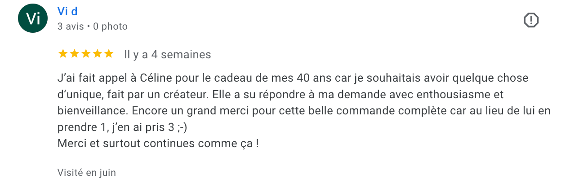
Task: Click the '3 avis' reviewer stat
Action: [x=71, y=26]
